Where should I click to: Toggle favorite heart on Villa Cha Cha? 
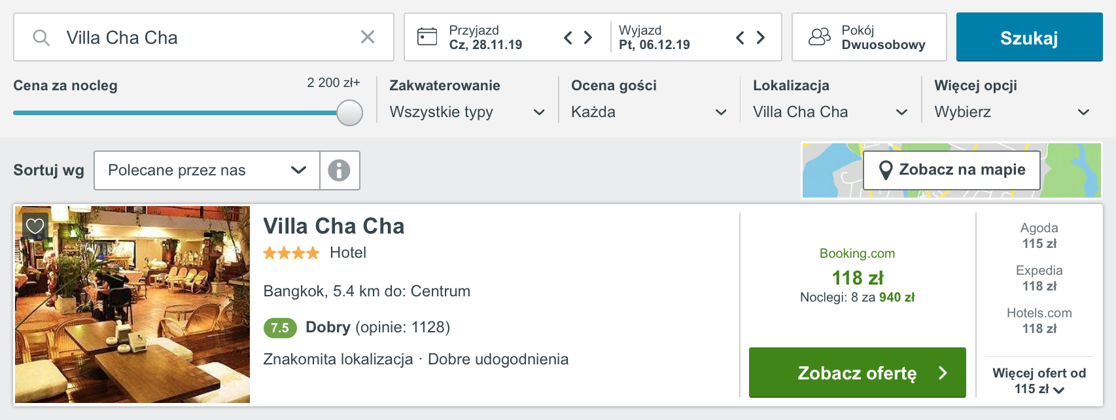(35, 226)
